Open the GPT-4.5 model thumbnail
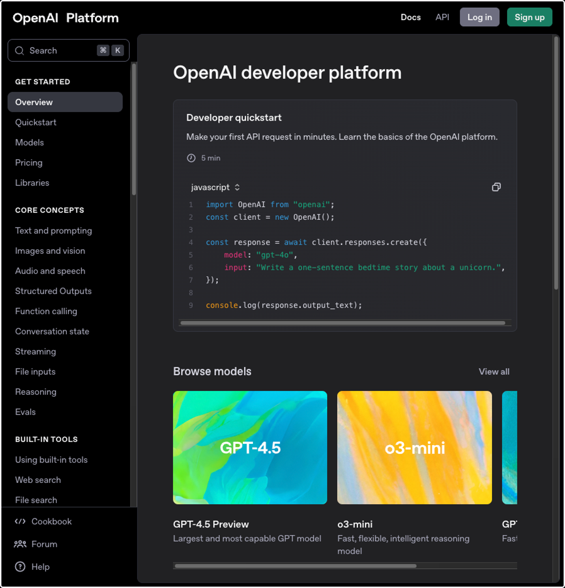This screenshot has width=565, height=588. (250, 448)
